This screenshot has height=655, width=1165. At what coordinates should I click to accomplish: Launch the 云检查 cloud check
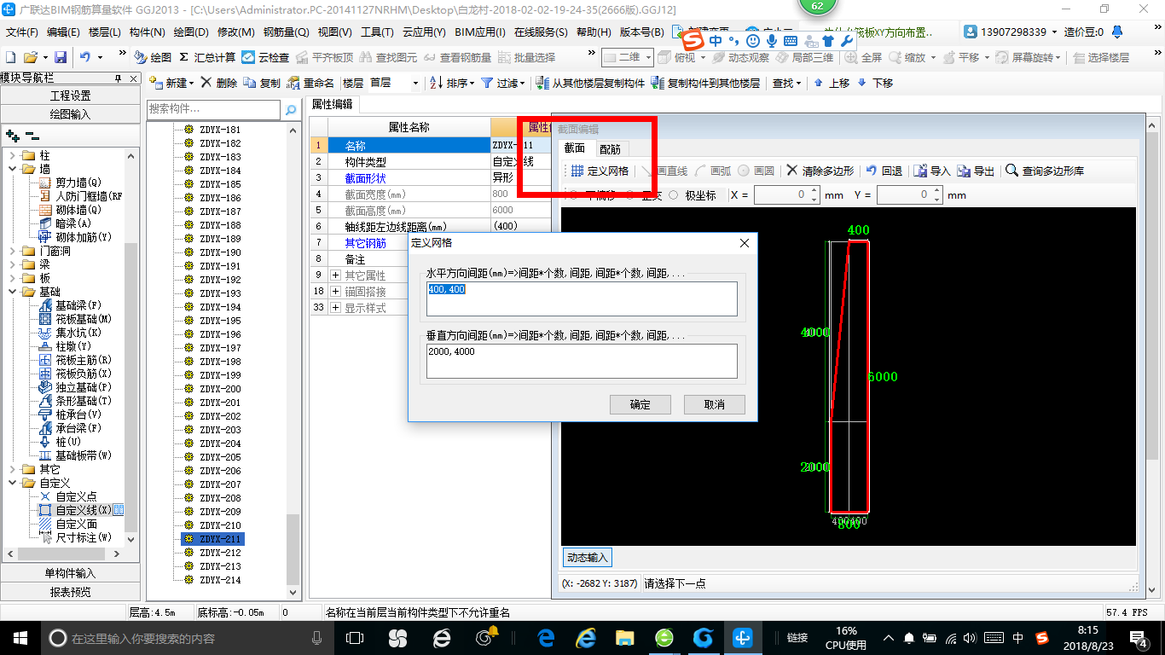(265, 57)
